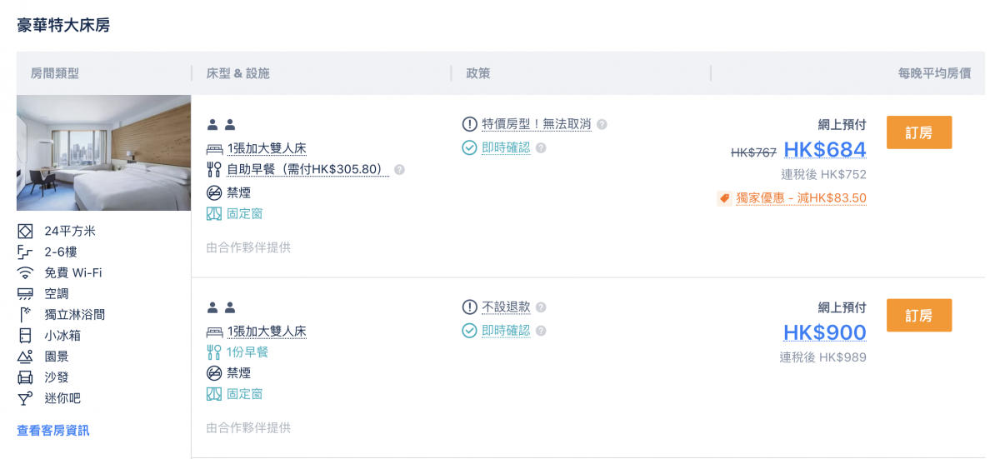Click question mark icon after 自助早餐 text
The height and width of the screenshot is (459, 1000).
click(399, 170)
